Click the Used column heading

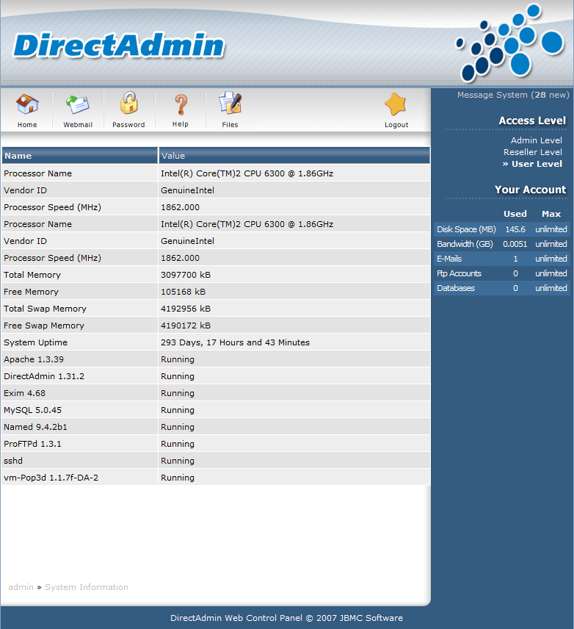coord(515,214)
